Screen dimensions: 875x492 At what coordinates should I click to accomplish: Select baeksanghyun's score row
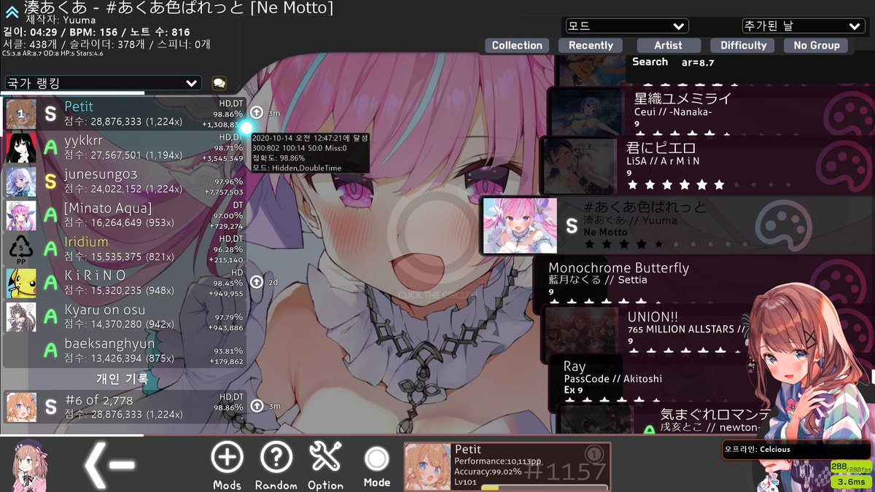click(x=124, y=351)
